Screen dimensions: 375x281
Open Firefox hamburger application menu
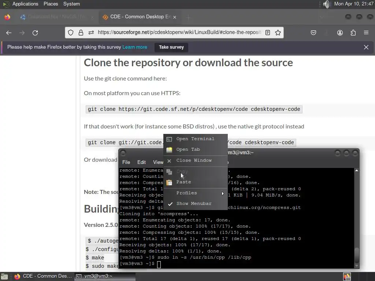pyautogui.click(x=366, y=33)
